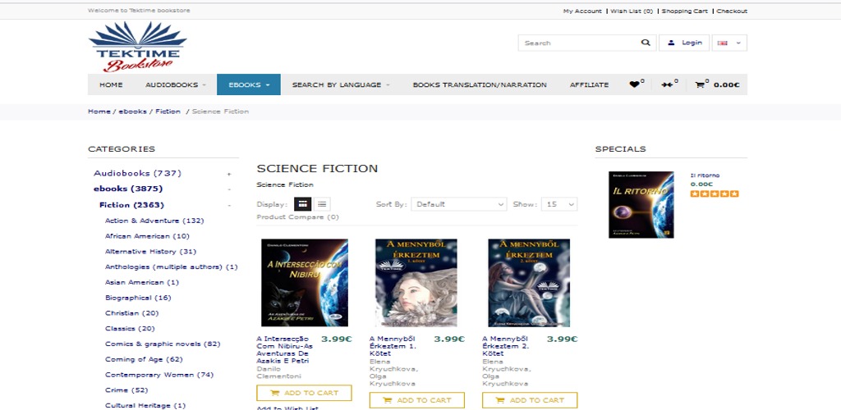The height and width of the screenshot is (410, 841).
Task: Open the Show 15 items dropdown
Action: pos(559,204)
